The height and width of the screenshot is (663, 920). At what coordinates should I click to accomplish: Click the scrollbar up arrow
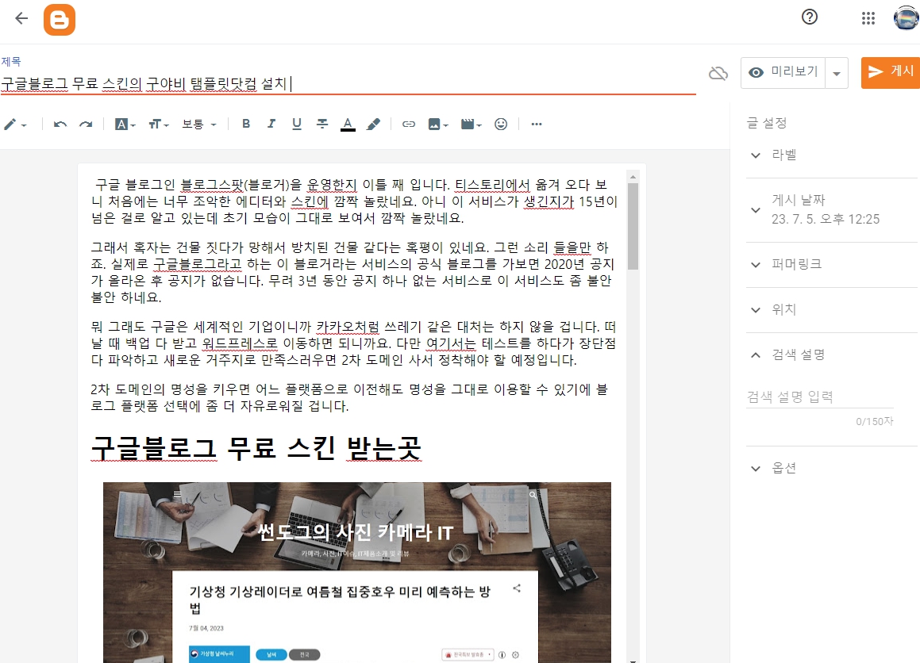pyautogui.click(x=633, y=176)
